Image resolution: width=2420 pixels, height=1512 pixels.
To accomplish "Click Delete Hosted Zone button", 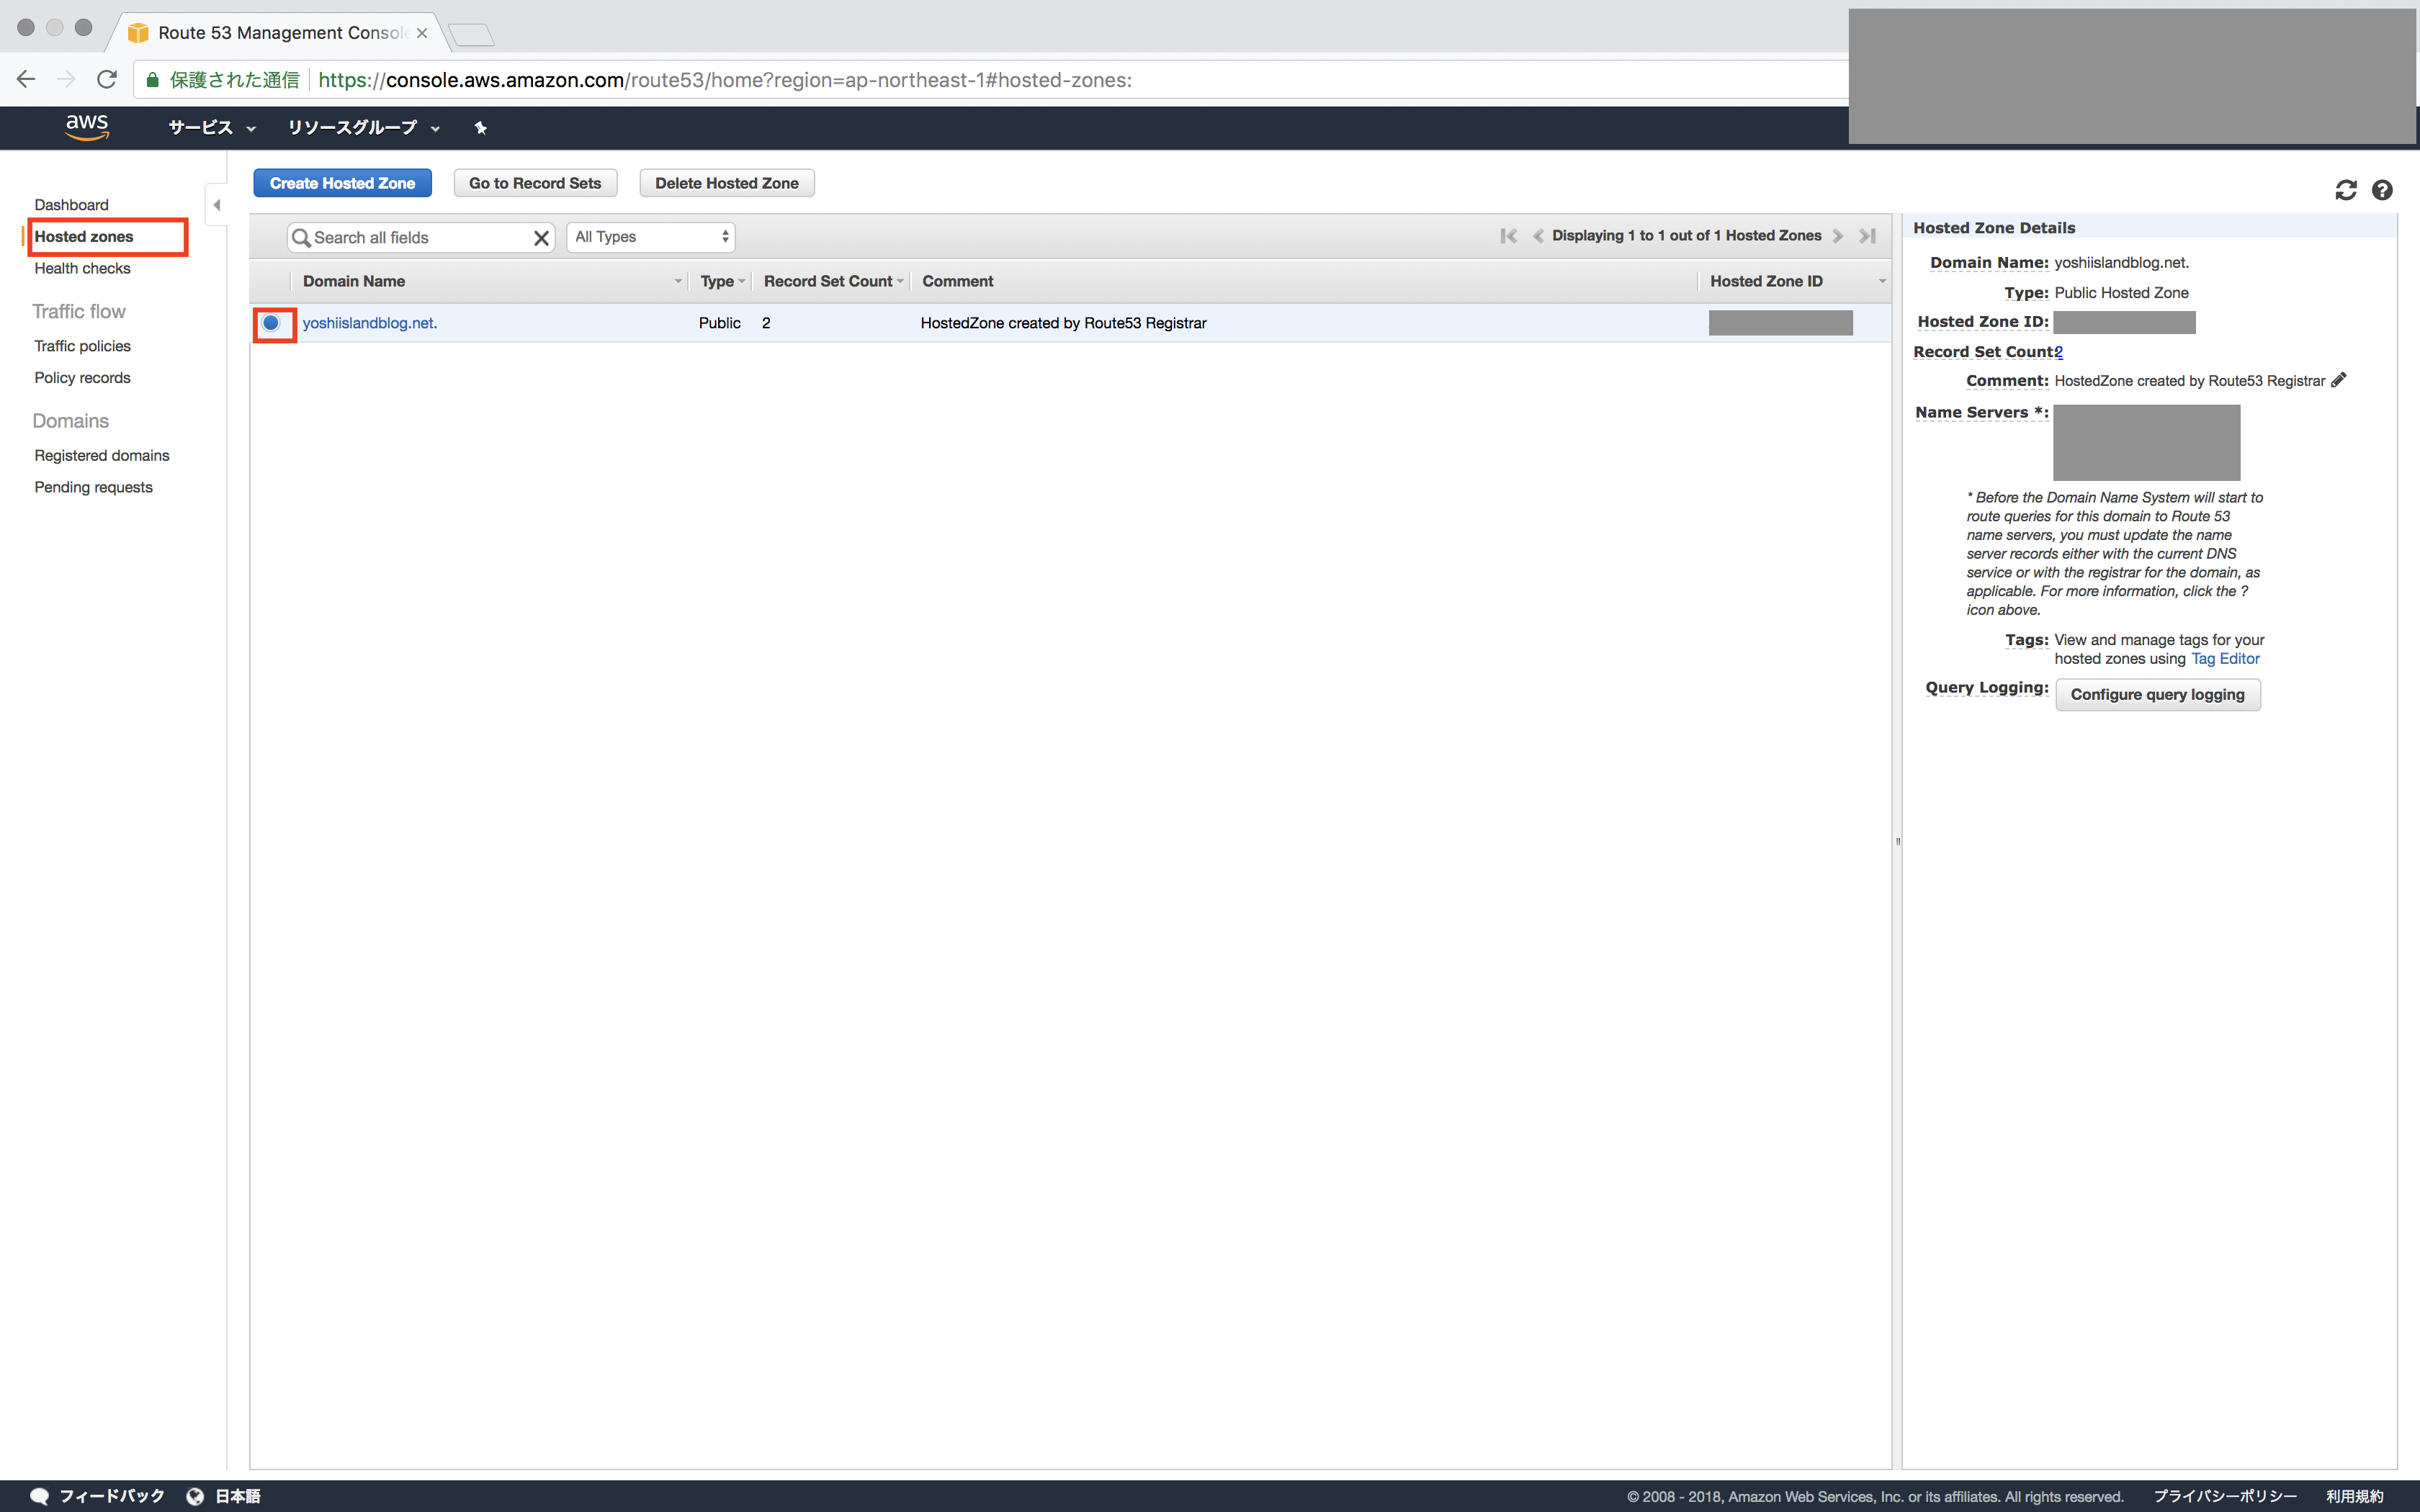I will point(727,183).
